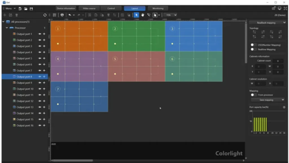The height and width of the screenshot is (163, 289).
Task: Click the undo arrow in toolbar
Action: 70,15
